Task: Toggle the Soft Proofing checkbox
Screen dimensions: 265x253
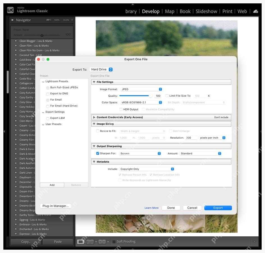Action: pos(114,242)
